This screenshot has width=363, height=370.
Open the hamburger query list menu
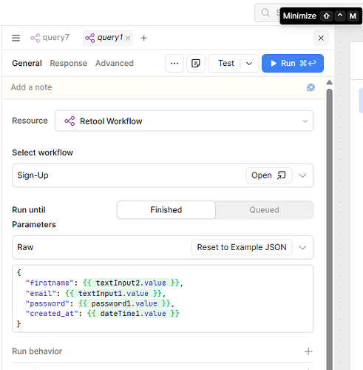16,38
